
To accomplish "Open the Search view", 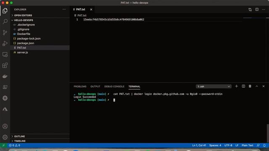I will point(5,21).
